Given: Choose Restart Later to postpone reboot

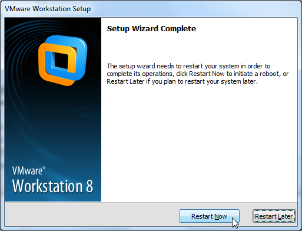Looking at the screenshot, I should [x=274, y=216].
